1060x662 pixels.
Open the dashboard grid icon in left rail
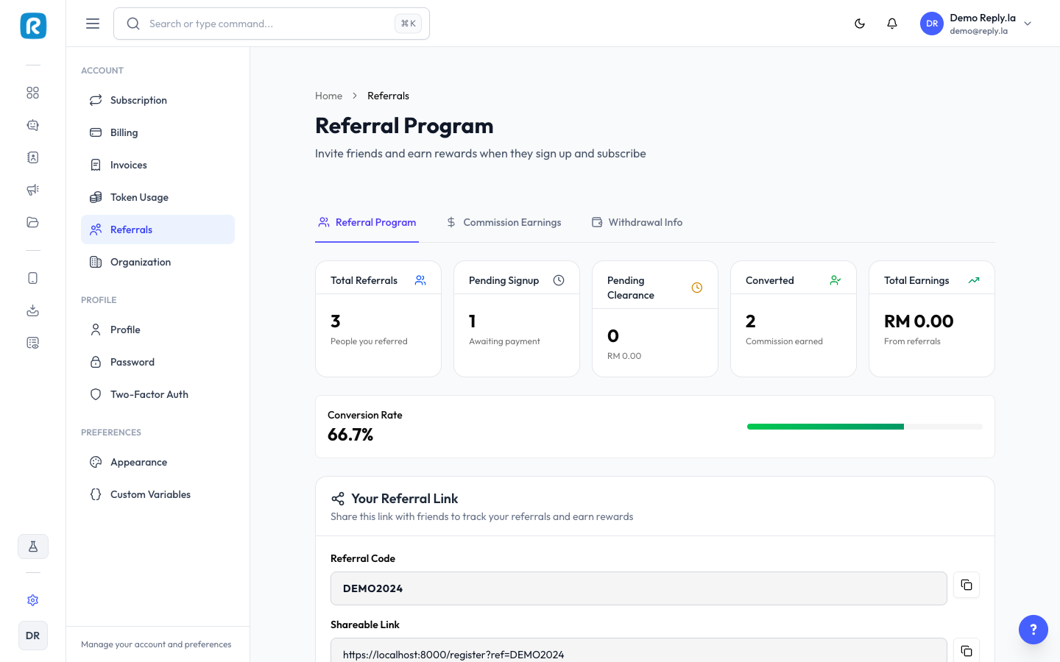pos(32,93)
